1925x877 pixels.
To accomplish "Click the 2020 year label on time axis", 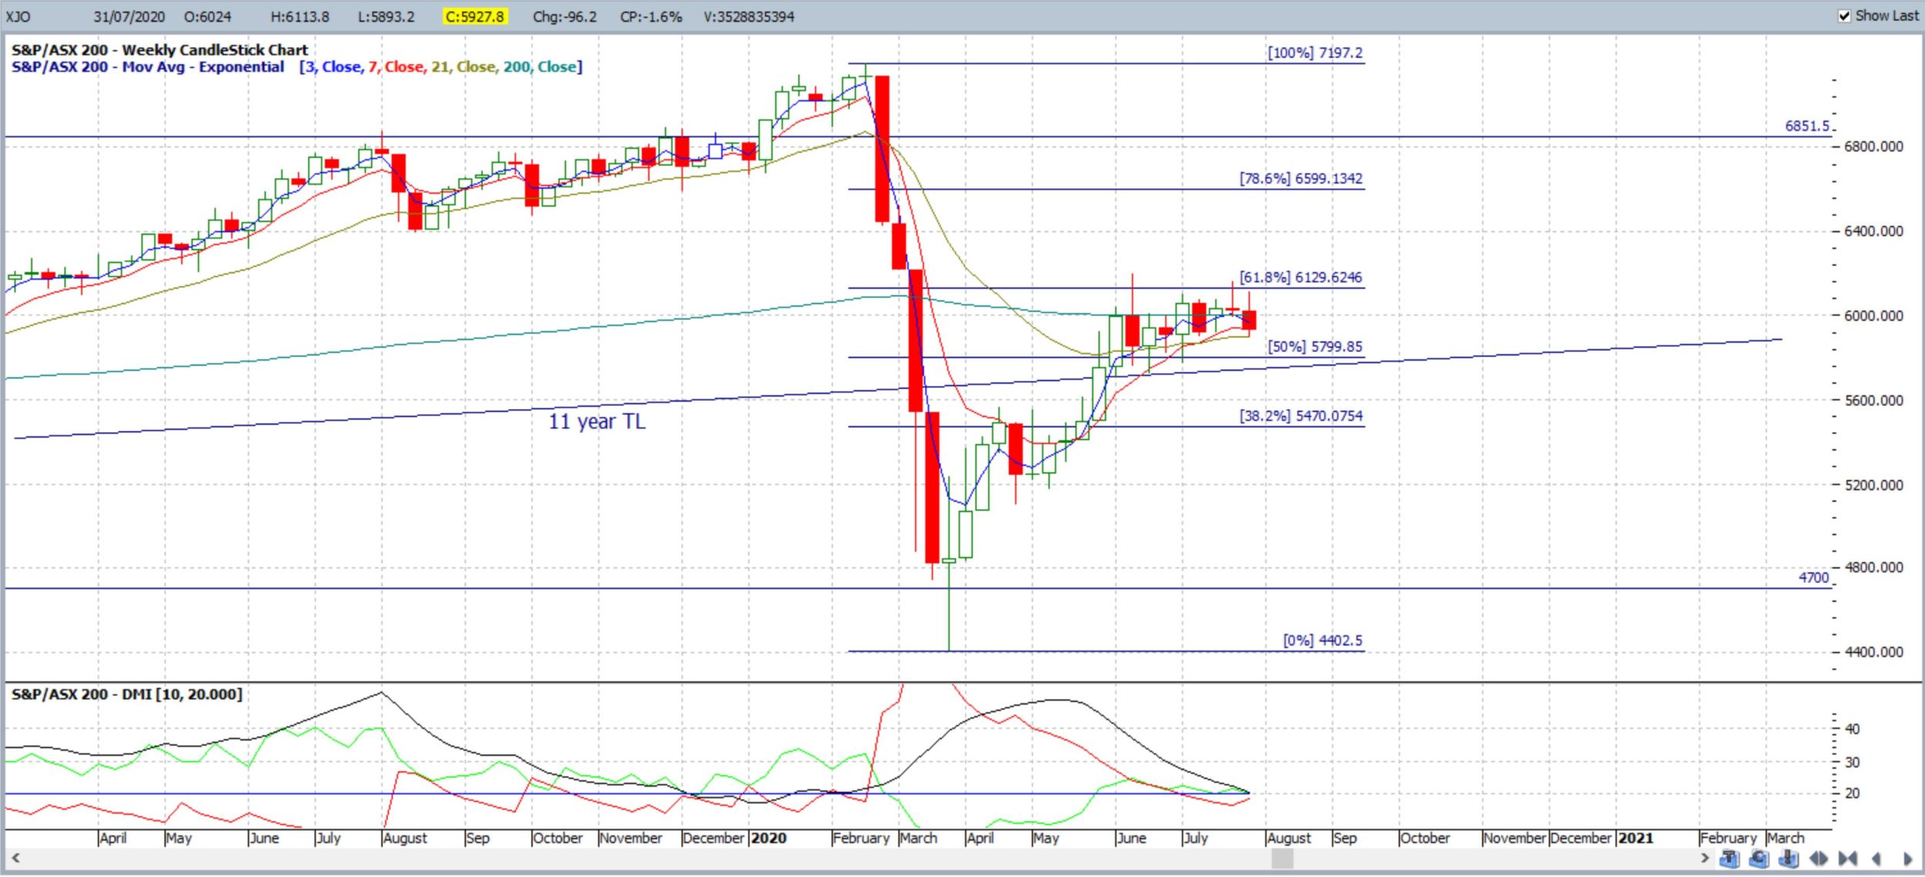I will coord(768,838).
